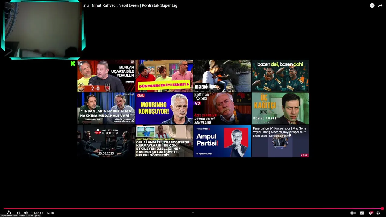Click the red video progress bar

193,209
